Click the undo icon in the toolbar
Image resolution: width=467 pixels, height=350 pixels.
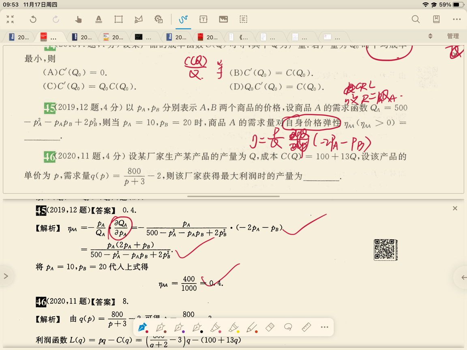point(33,19)
